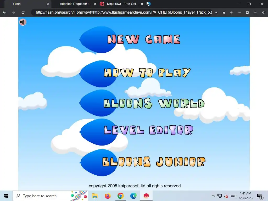Open File Explorer from taskbar
The image size is (268, 201).
pyautogui.click(x=95, y=196)
